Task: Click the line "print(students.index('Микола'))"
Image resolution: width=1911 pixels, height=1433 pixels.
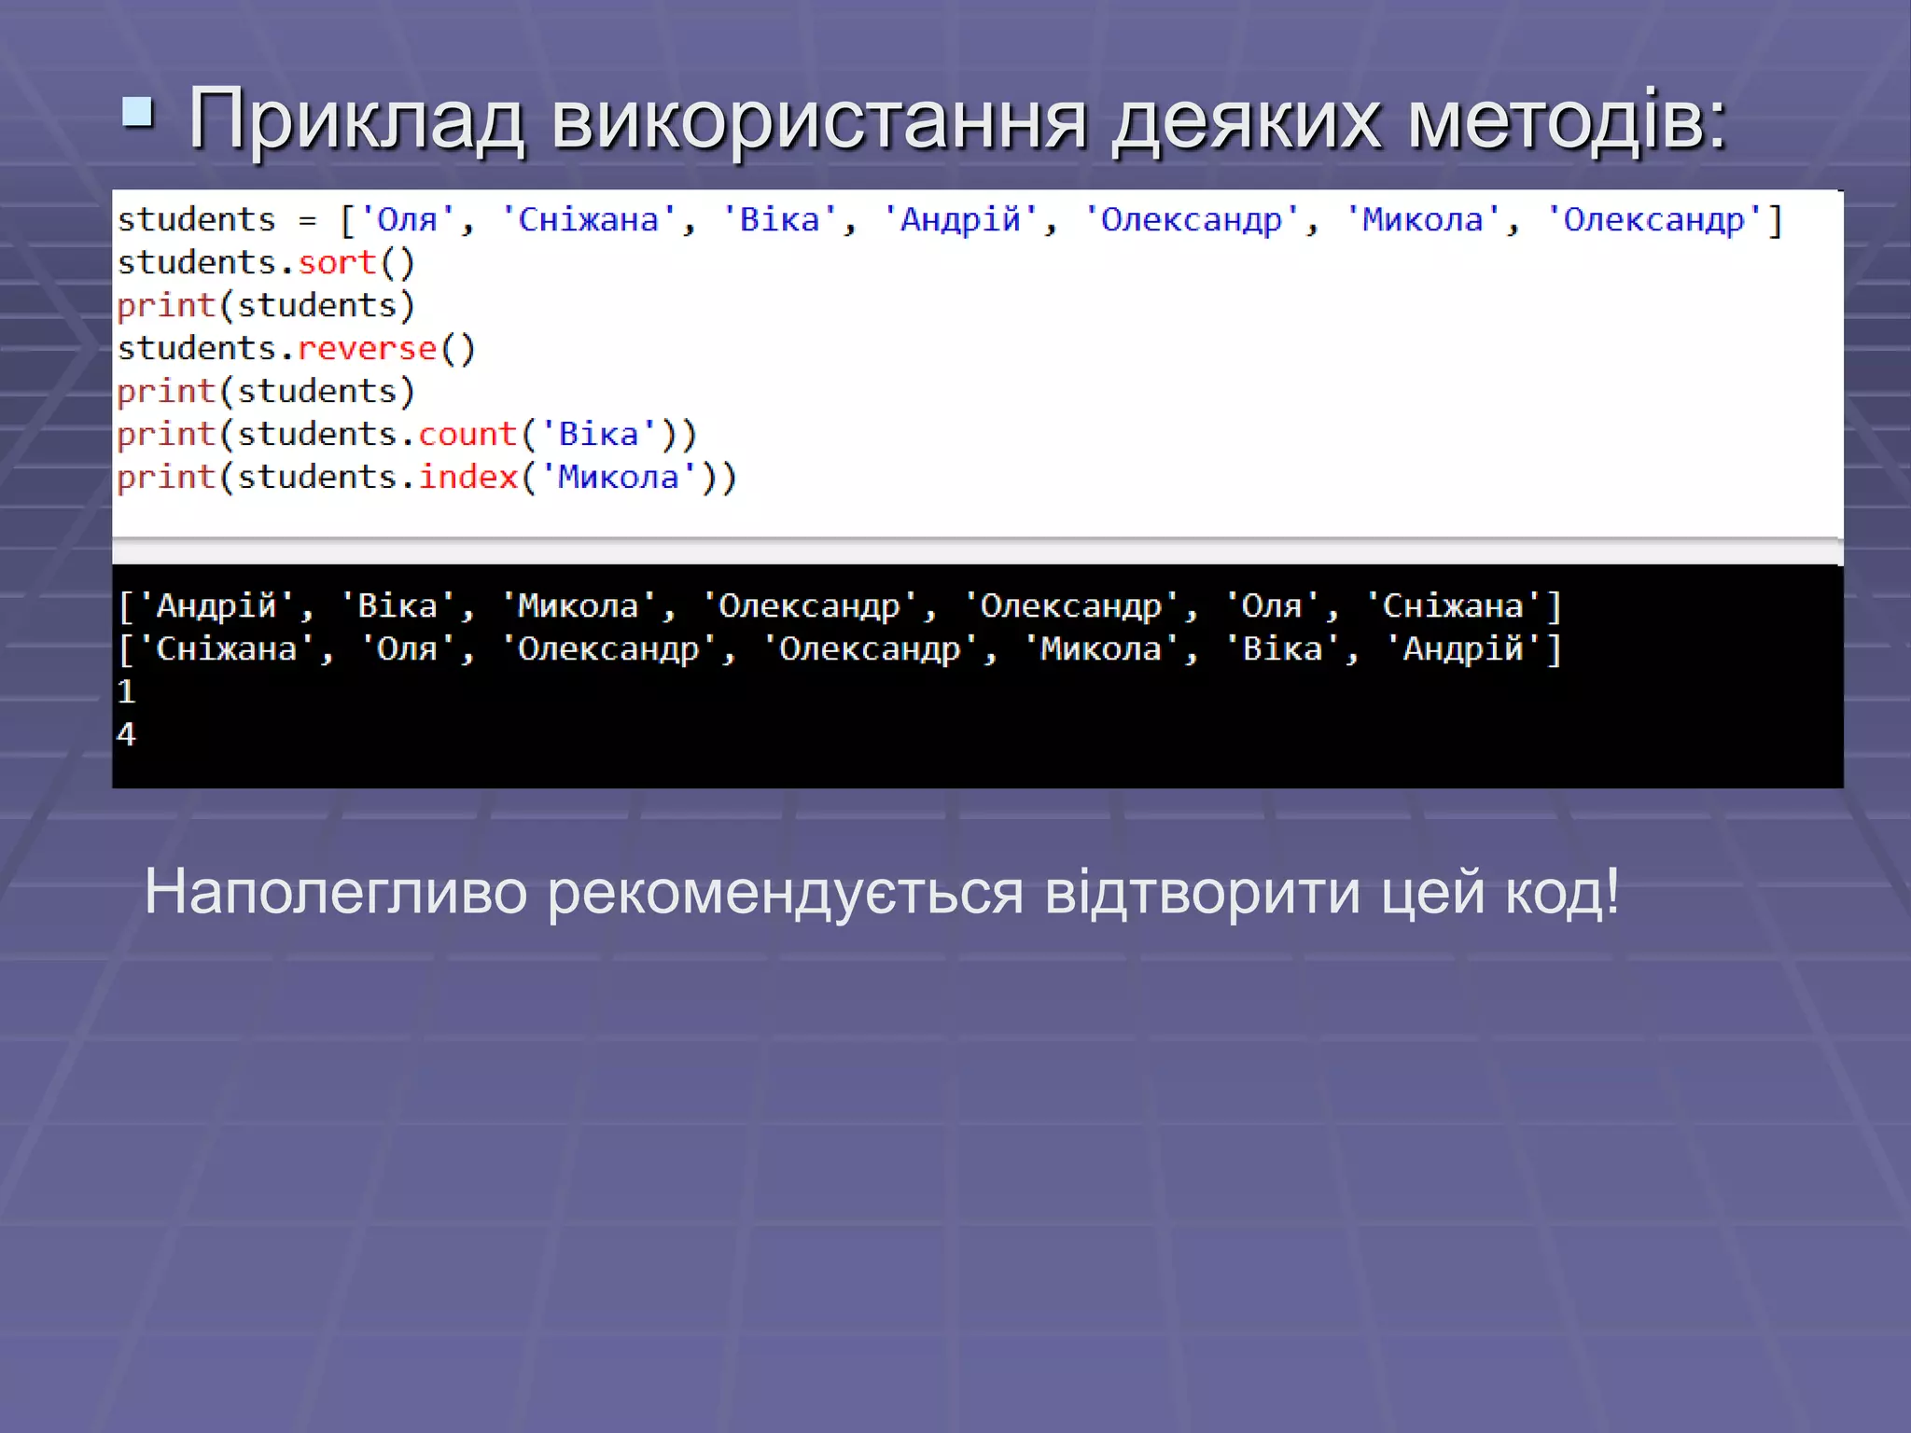Action: click(426, 478)
